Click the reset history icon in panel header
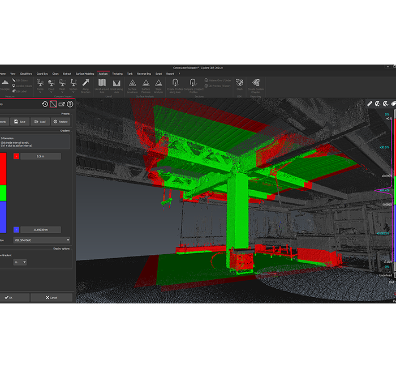Image resolution: width=396 pixels, height=368 pixels. click(45, 104)
